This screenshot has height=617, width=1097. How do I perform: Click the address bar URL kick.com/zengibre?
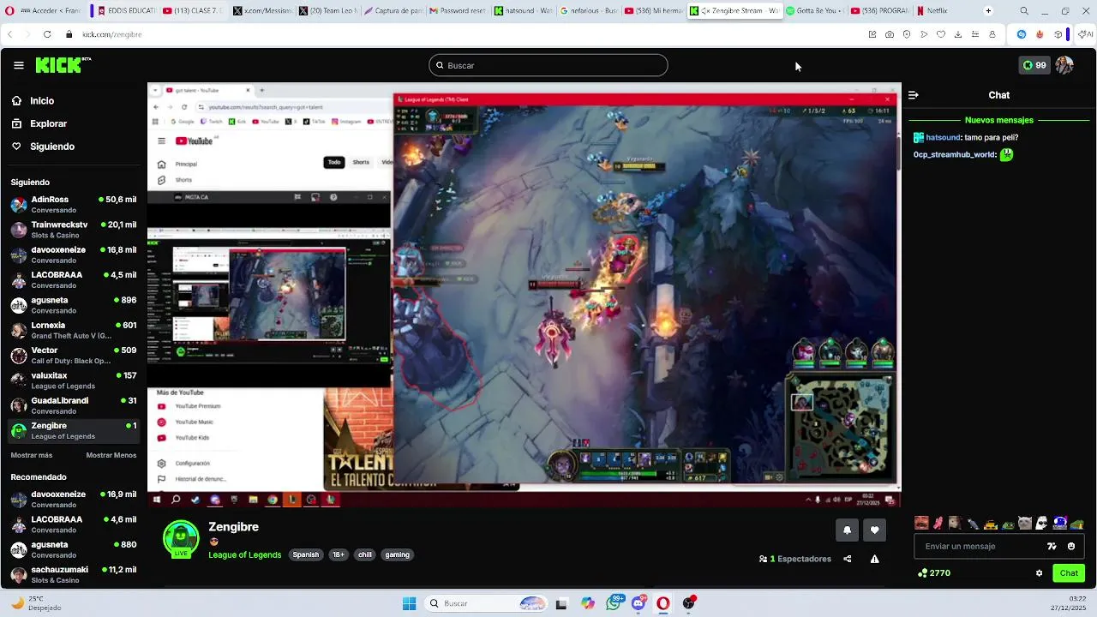tap(112, 34)
